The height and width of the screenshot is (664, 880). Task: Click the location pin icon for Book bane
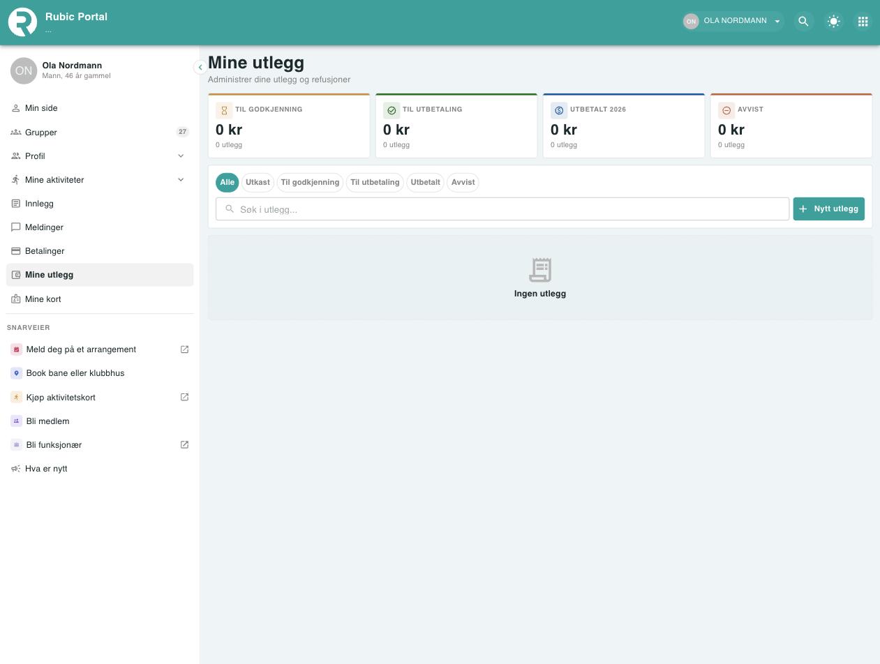click(17, 373)
